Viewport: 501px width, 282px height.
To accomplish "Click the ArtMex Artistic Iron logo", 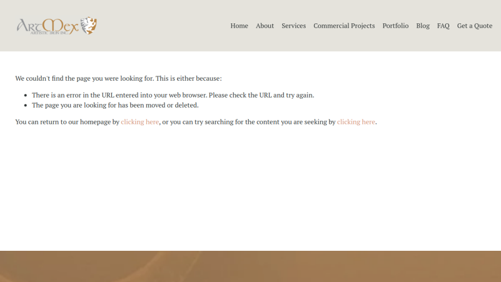I will pyautogui.click(x=57, y=26).
